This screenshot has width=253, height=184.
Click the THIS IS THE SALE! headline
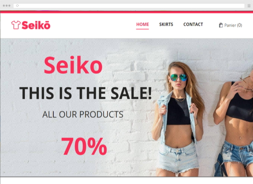(85, 93)
